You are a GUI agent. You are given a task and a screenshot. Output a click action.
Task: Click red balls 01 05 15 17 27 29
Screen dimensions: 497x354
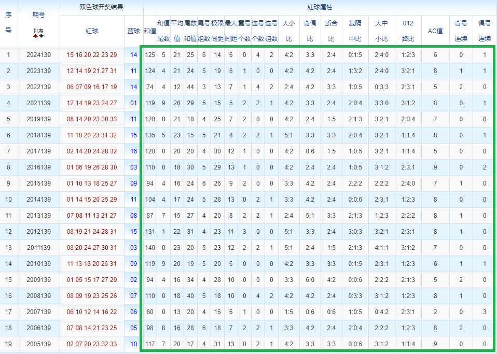[x=92, y=280]
